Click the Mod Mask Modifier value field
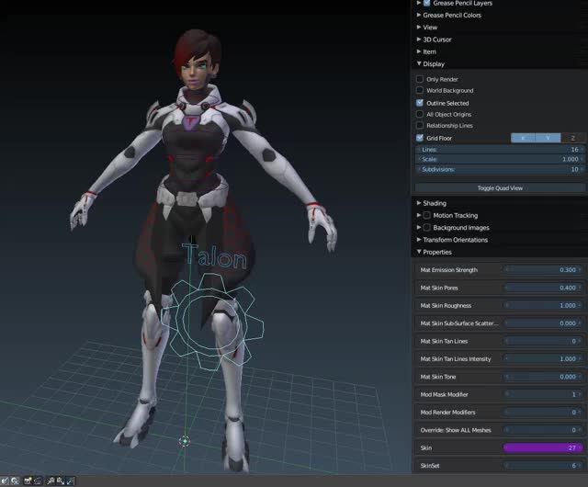The width and height of the screenshot is (588, 487). point(543,394)
